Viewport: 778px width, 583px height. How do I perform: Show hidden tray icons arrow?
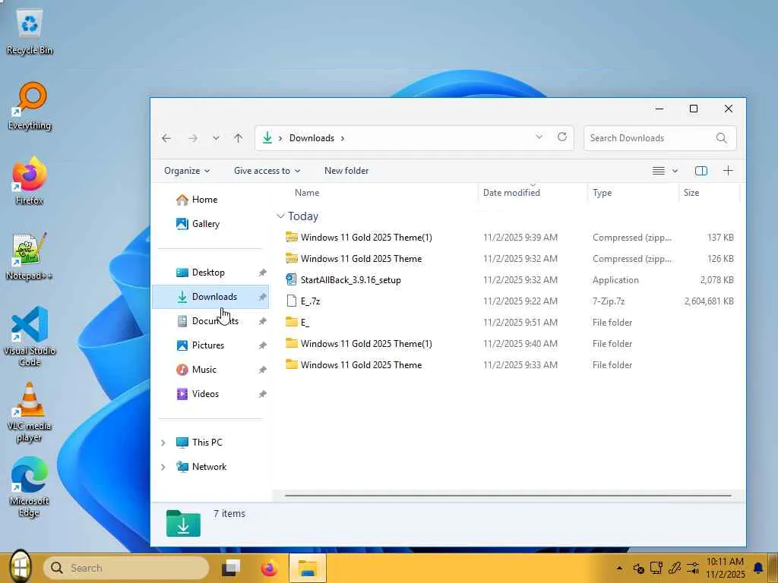click(619, 568)
